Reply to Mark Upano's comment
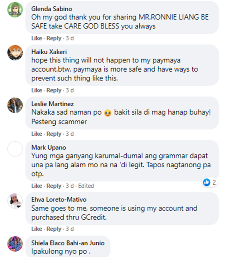 (x=54, y=186)
